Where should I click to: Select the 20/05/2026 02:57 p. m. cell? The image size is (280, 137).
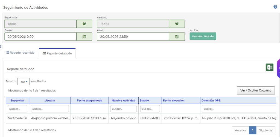click(181, 118)
